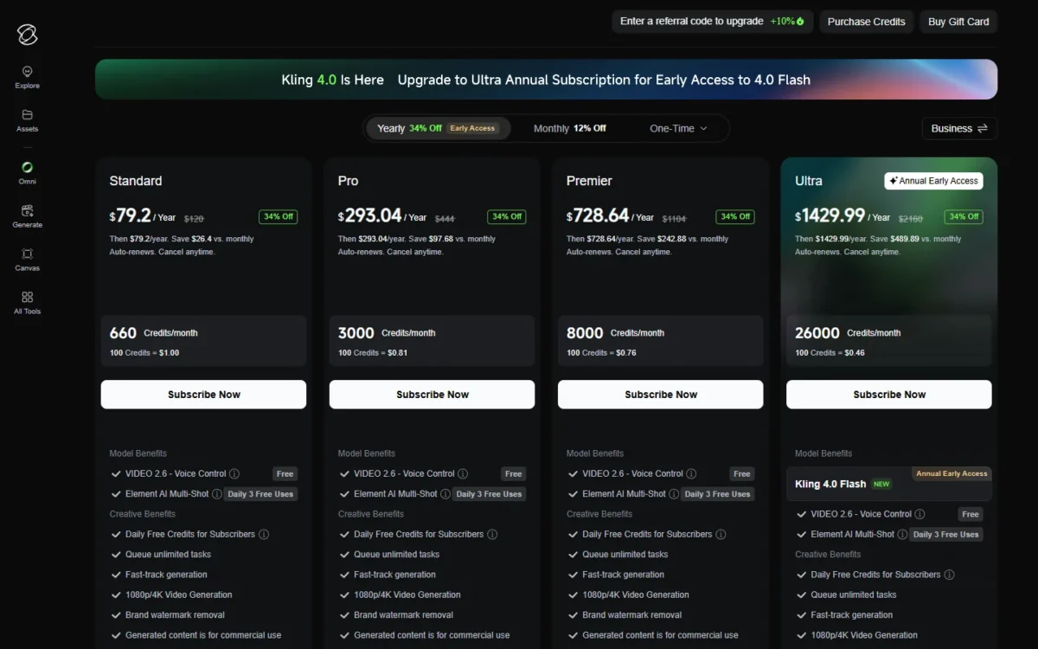
Task: Click 100 Credits = $0.46 text
Action: (830, 353)
